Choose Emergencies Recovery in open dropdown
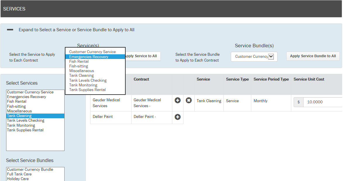 click(89, 57)
